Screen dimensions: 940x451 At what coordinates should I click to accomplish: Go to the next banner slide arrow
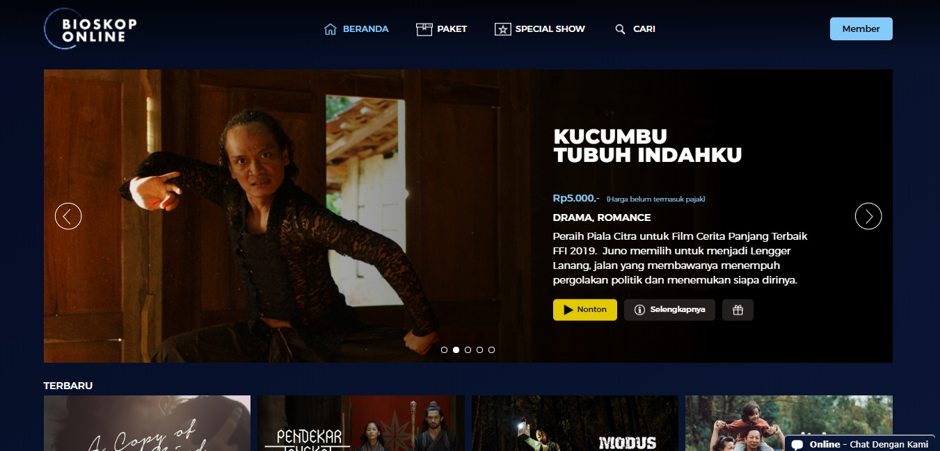(868, 216)
